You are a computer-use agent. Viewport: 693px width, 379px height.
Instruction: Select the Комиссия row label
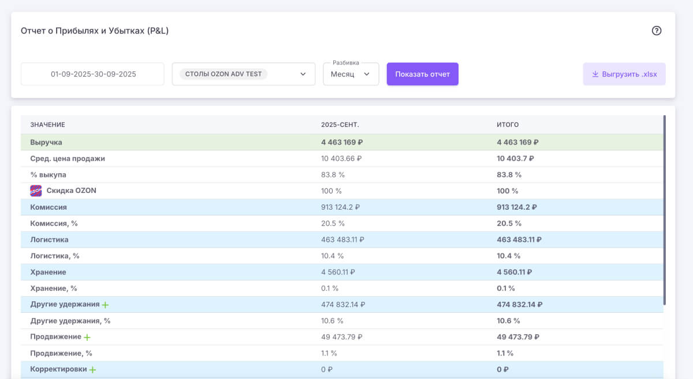point(49,207)
